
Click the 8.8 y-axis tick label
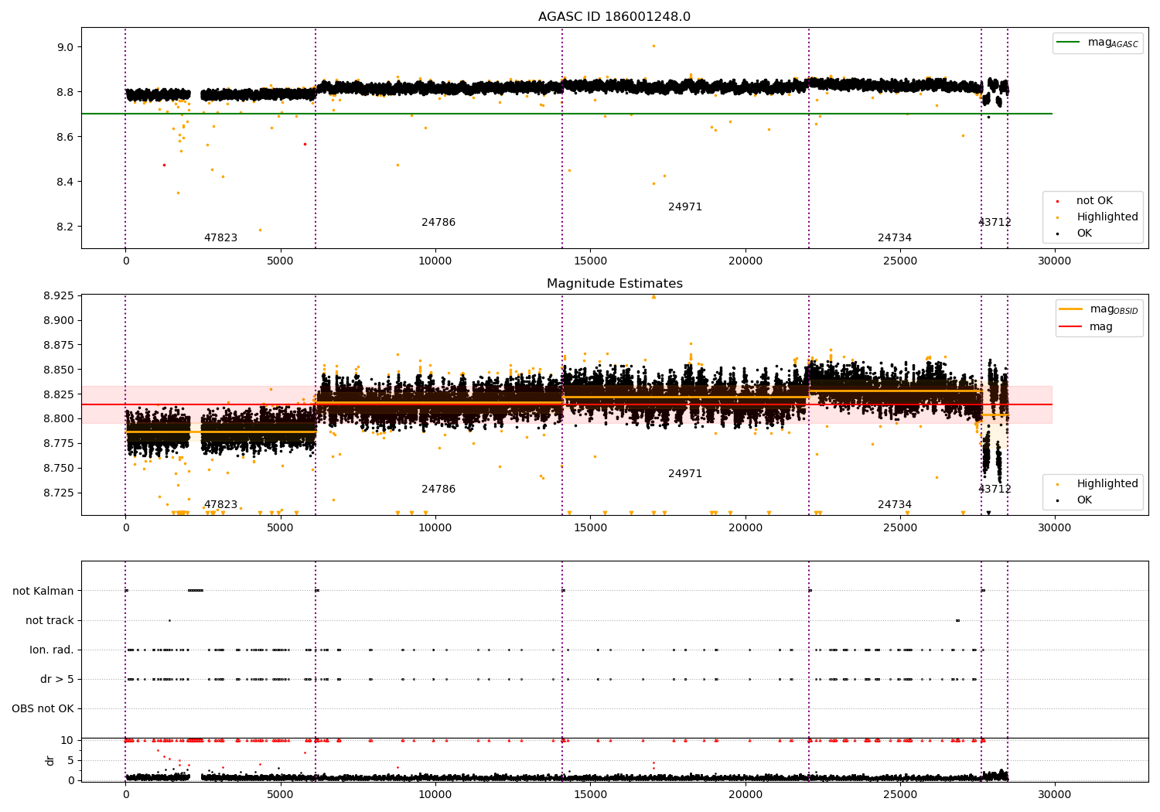65,92
